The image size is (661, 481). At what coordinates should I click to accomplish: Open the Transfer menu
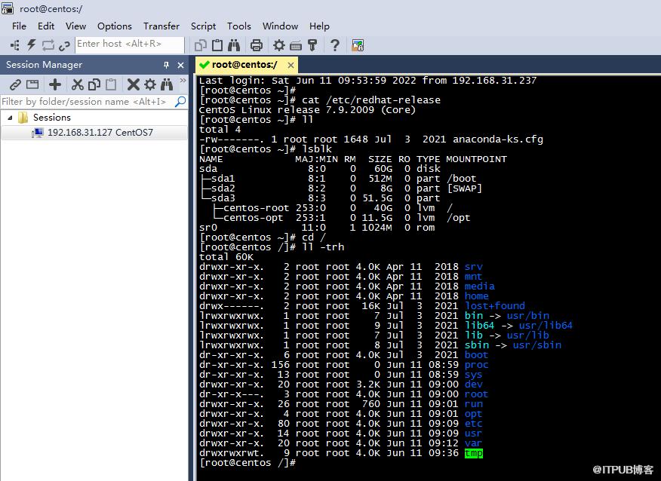click(x=161, y=26)
